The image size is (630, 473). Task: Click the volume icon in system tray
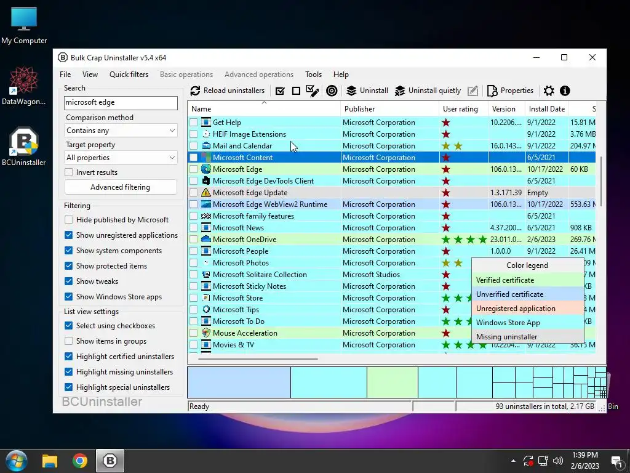[x=557, y=461]
